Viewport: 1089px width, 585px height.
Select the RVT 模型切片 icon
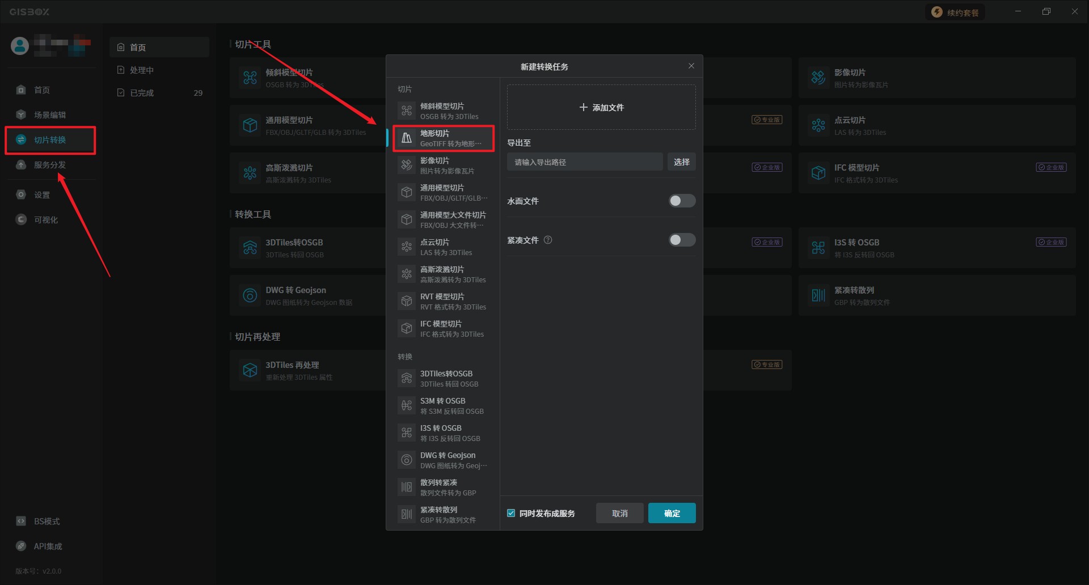coord(407,302)
